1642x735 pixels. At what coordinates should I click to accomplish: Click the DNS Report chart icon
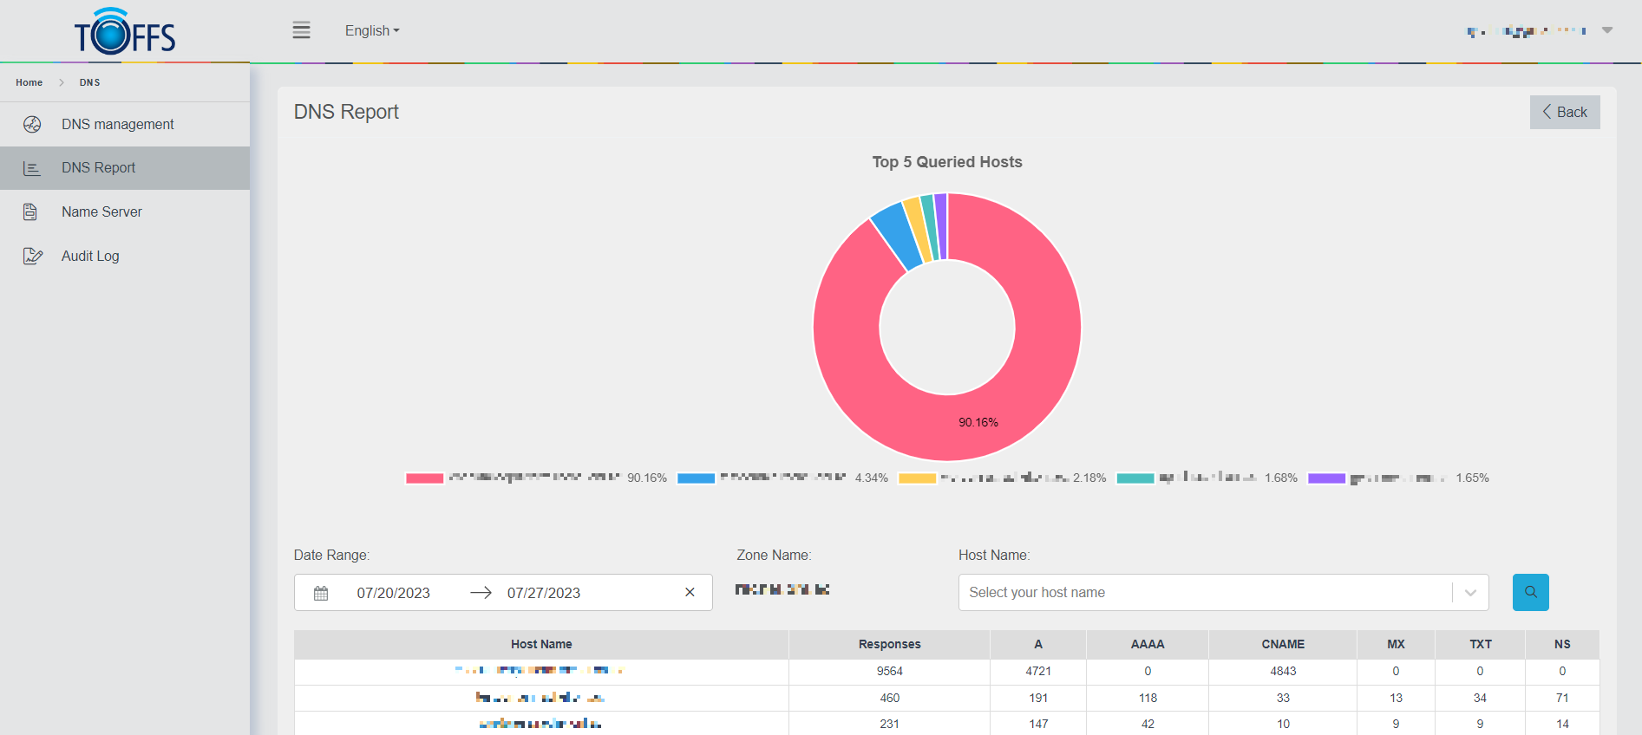coord(32,168)
